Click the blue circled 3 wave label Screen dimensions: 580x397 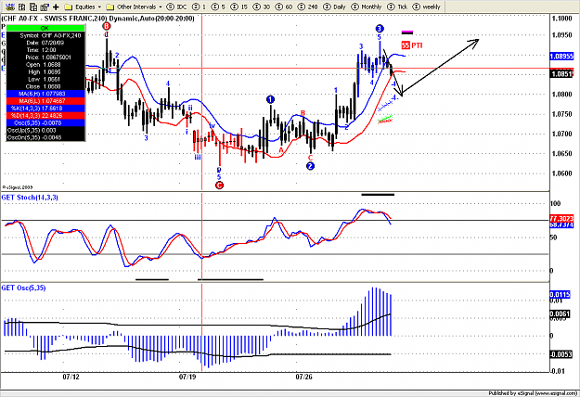tap(380, 29)
